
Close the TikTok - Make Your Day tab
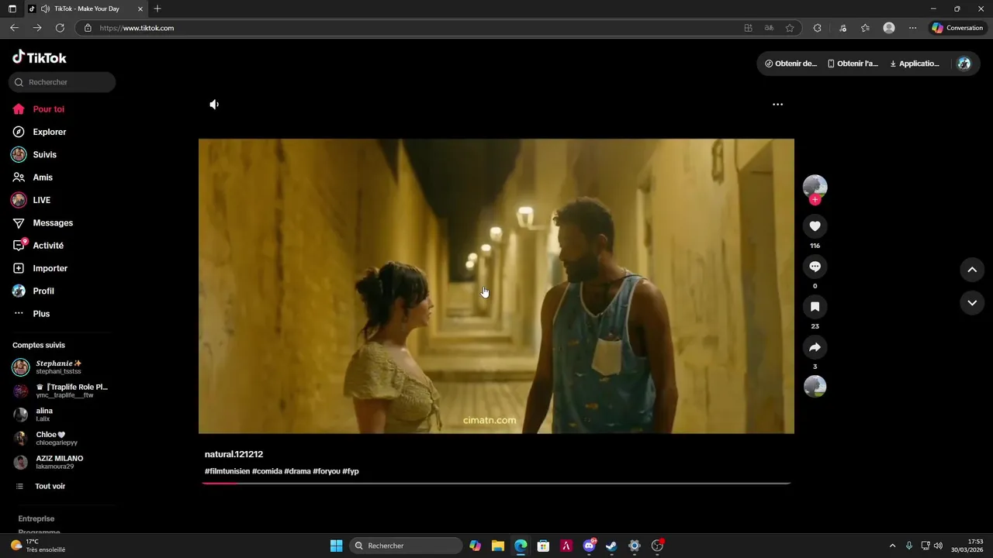[140, 9]
